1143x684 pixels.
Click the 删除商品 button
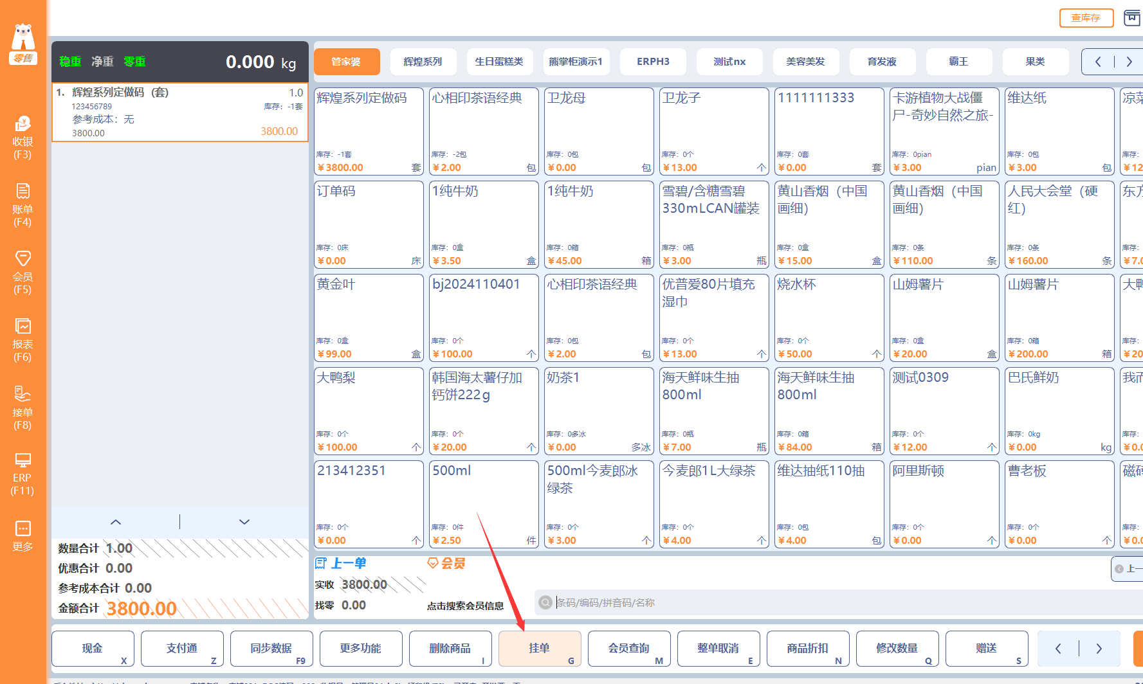pos(451,649)
